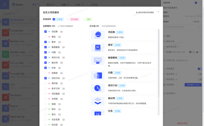The width and height of the screenshot is (204, 126).
Task: Toggle off the 项目置顶 switch
Action: tap(200, 69)
